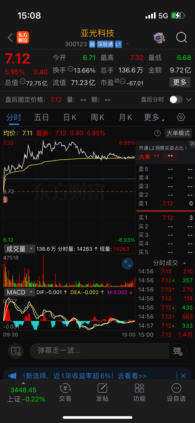Tap the 盘后固定价格 7.12 value

[x=56, y=99]
